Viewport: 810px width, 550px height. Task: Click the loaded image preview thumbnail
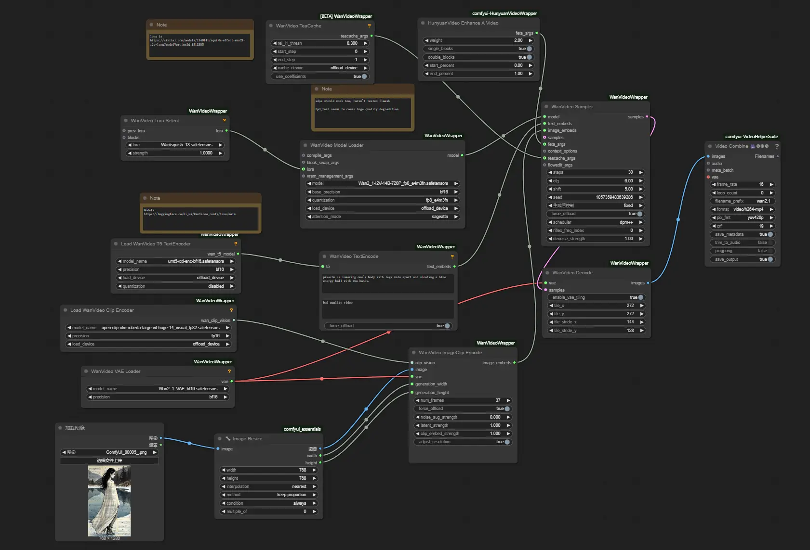(x=109, y=501)
